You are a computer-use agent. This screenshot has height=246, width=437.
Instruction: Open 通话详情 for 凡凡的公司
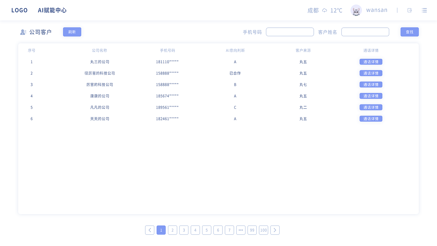click(x=371, y=107)
